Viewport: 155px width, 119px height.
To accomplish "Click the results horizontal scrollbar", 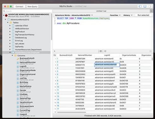I will tap(71, 112).
